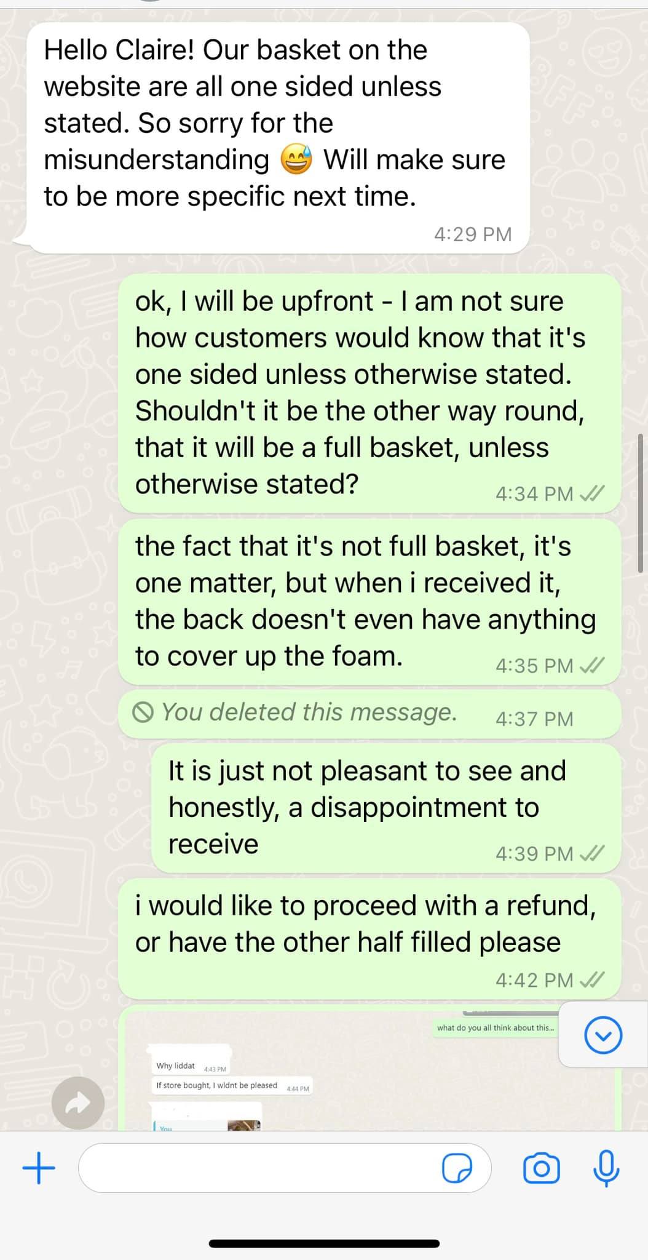
Task: Tap the deleted message prohibited icon
Action: coord(143,713)
